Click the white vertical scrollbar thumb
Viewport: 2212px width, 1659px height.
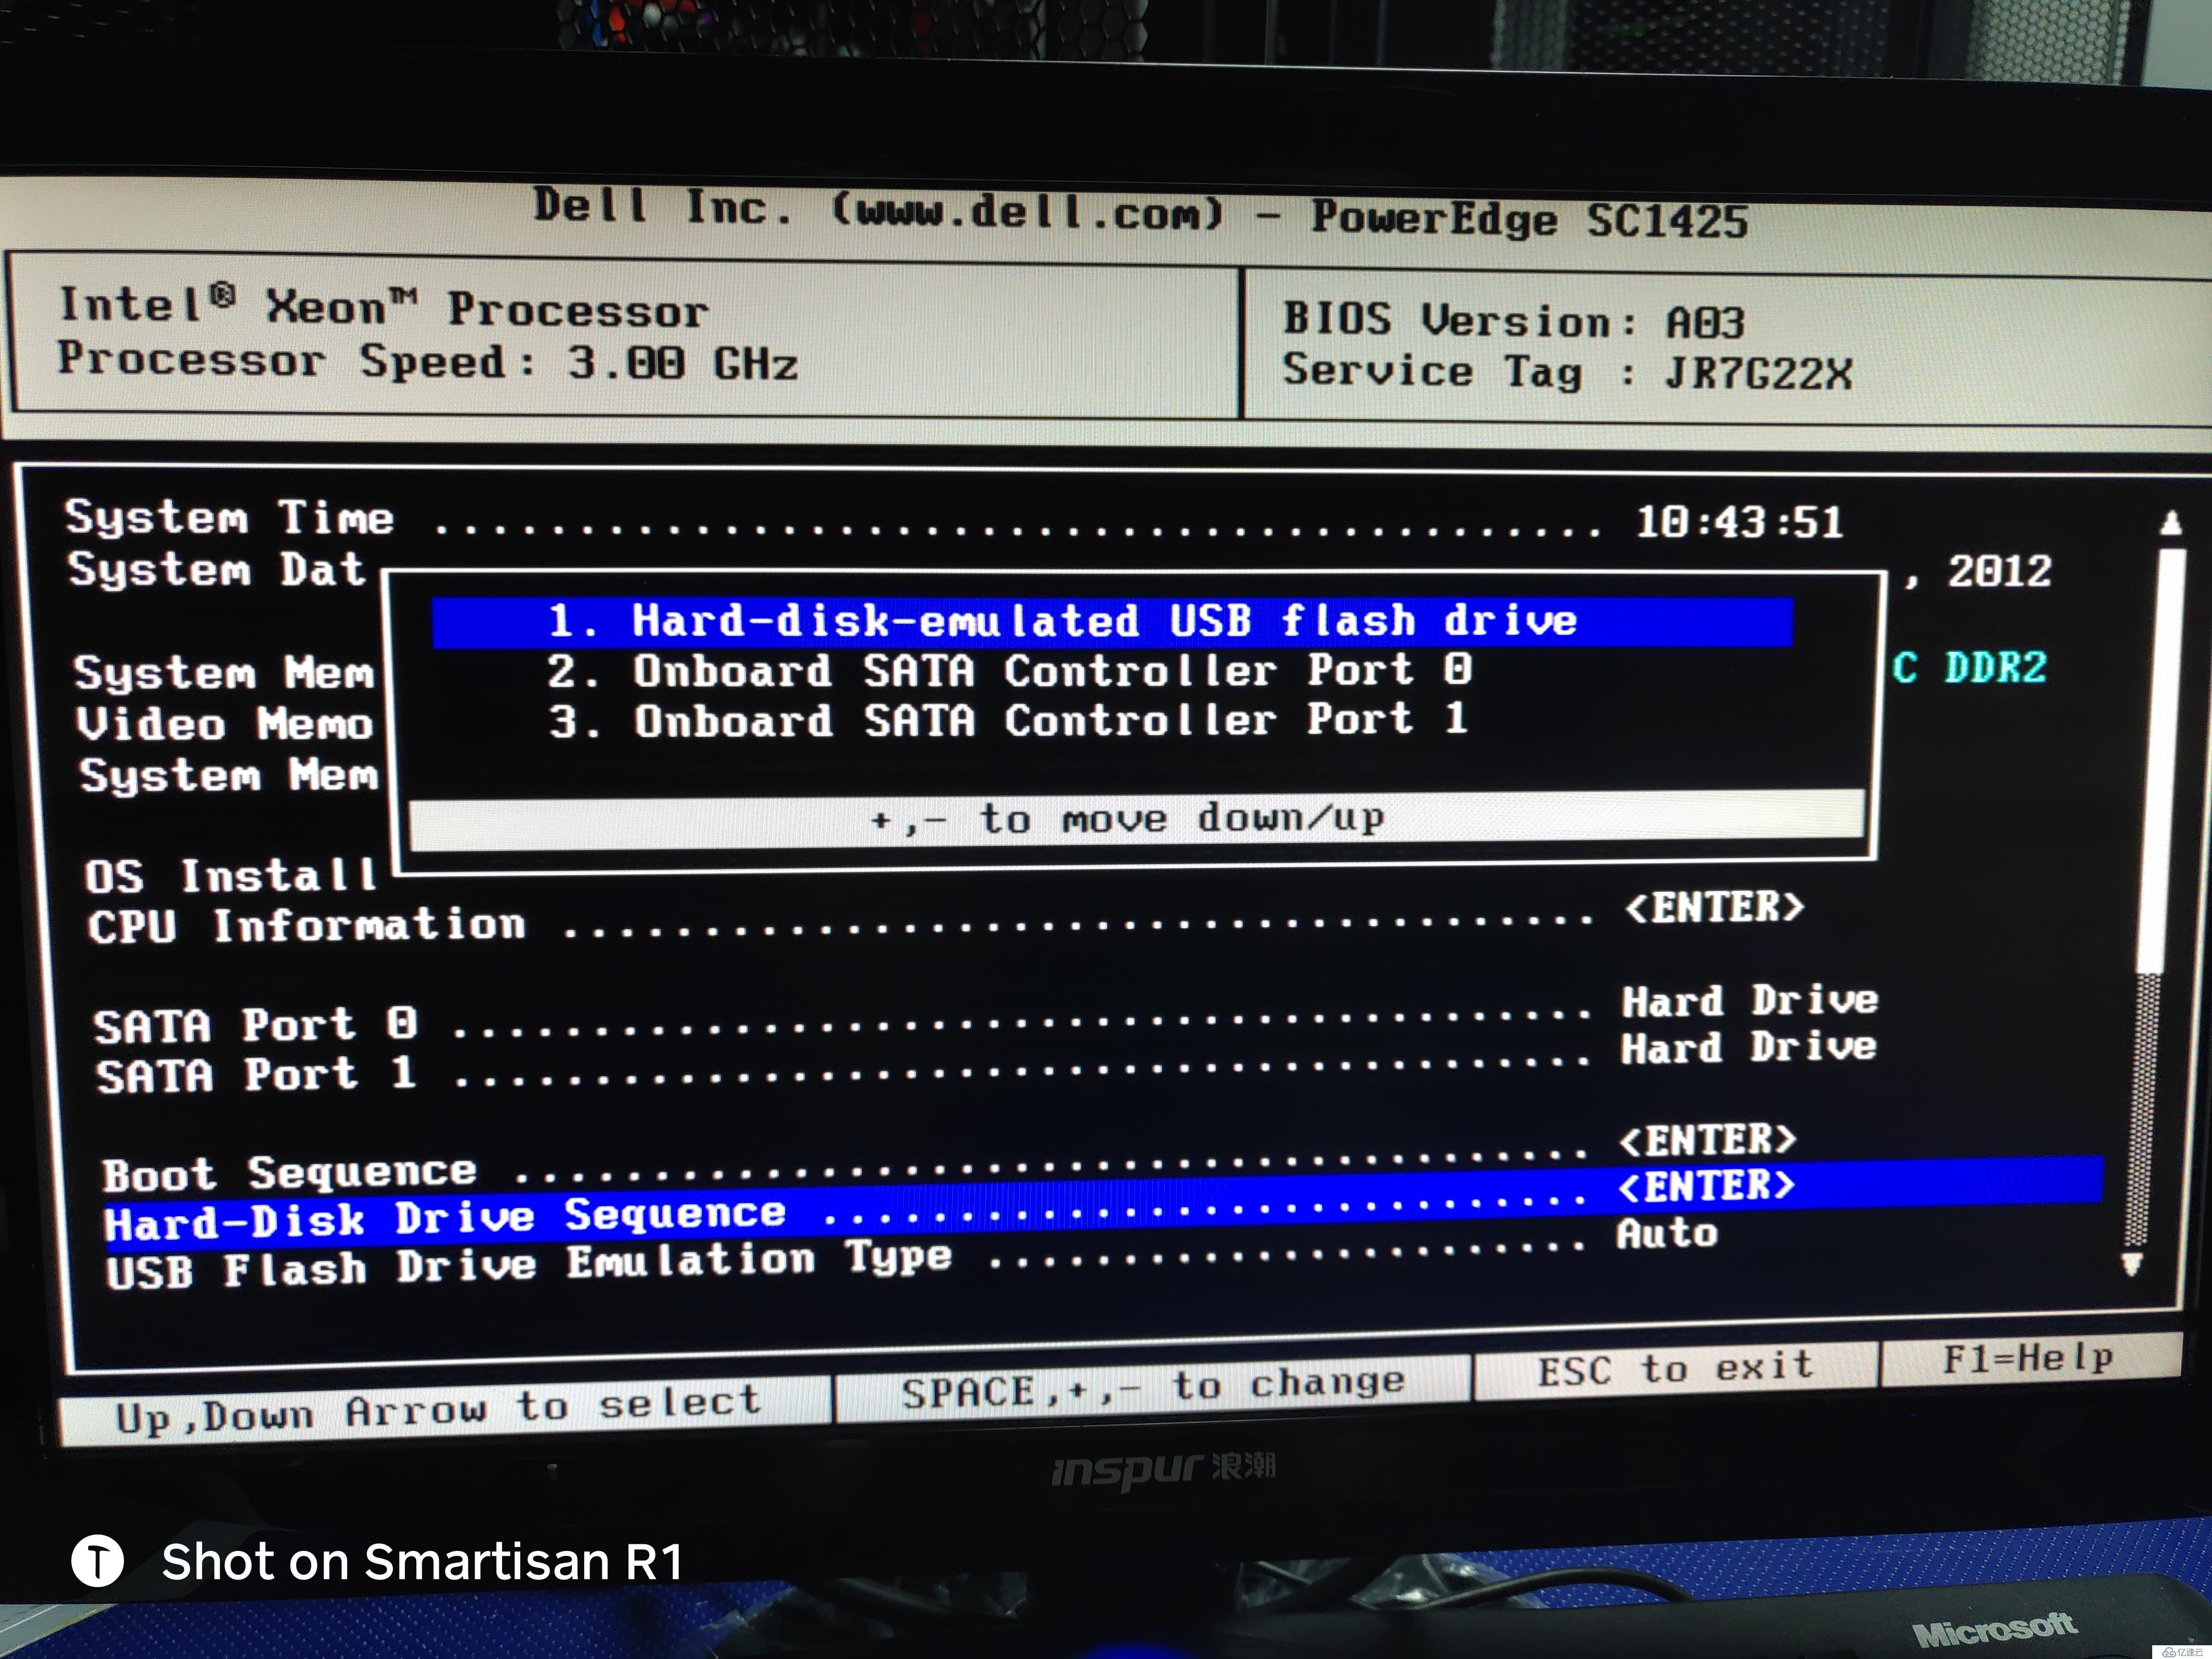(2160, 760)
